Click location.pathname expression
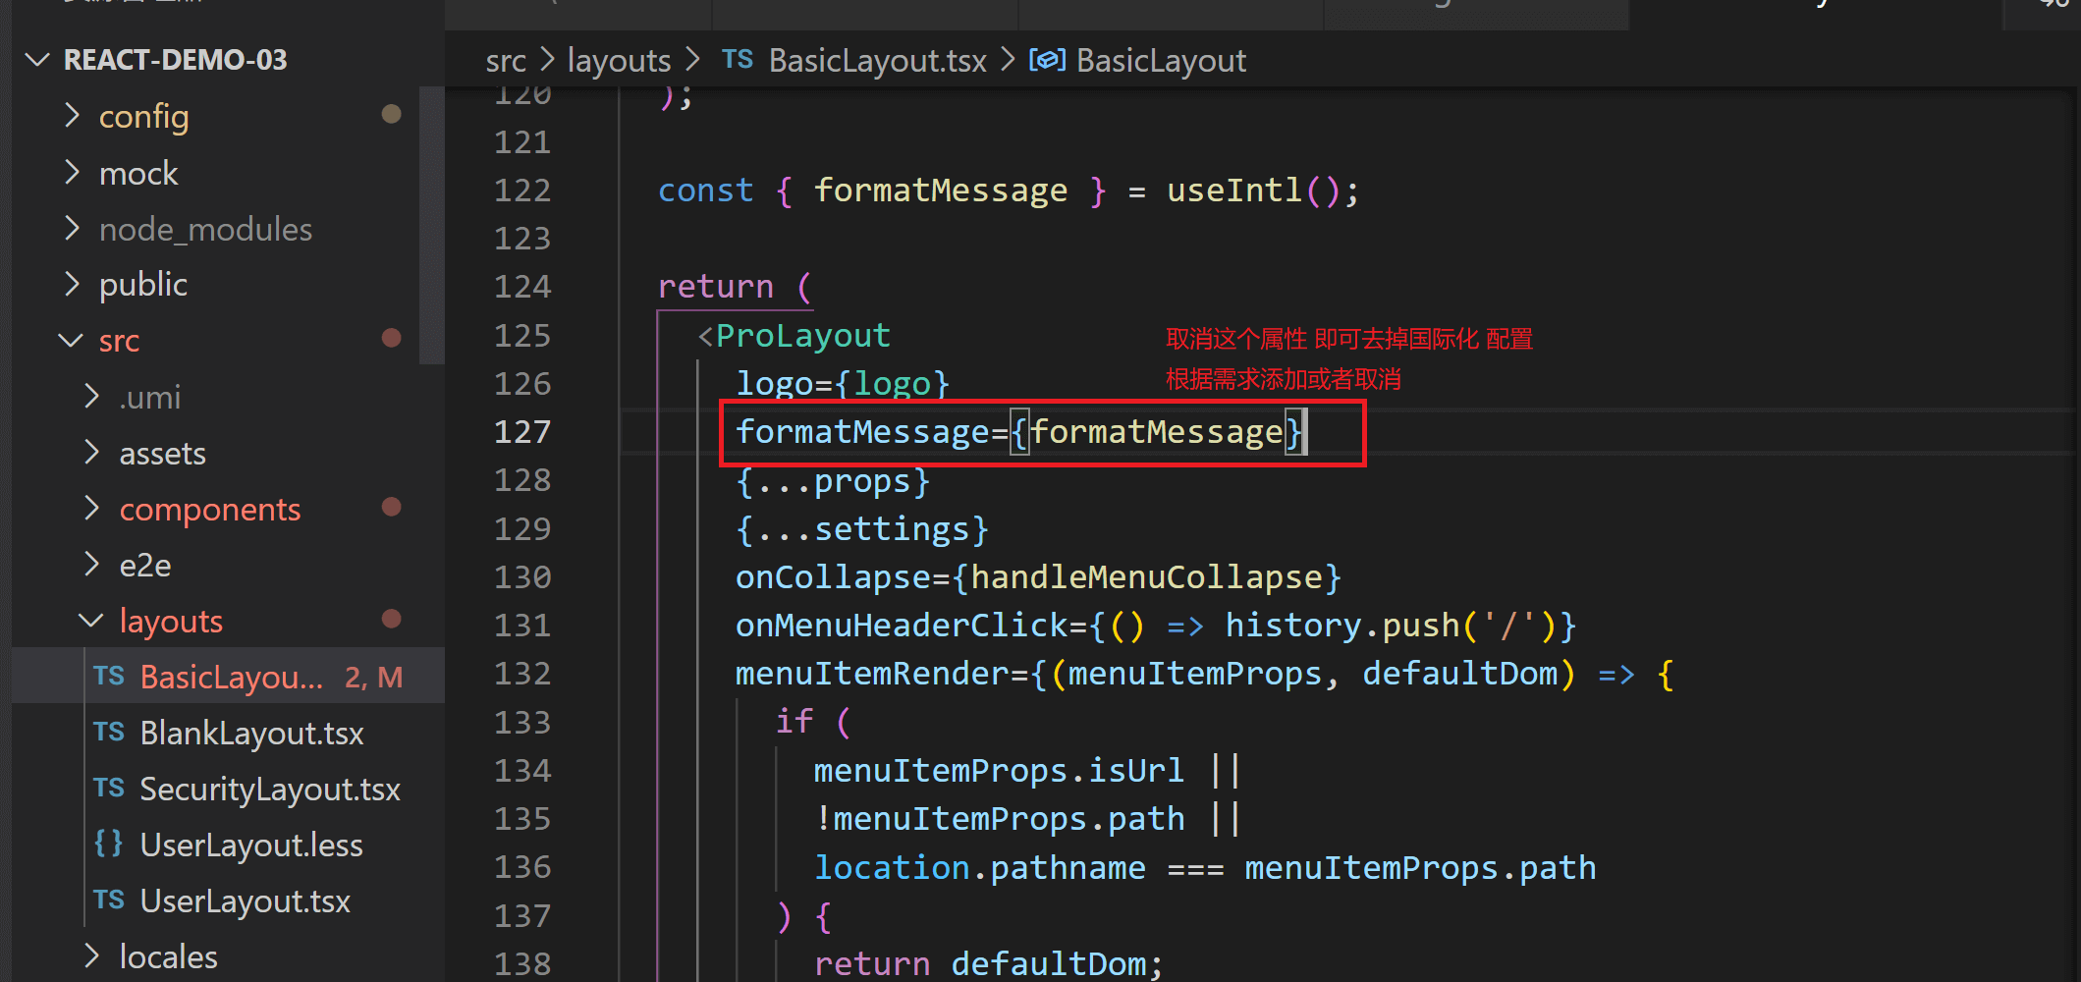 point(979,868)
